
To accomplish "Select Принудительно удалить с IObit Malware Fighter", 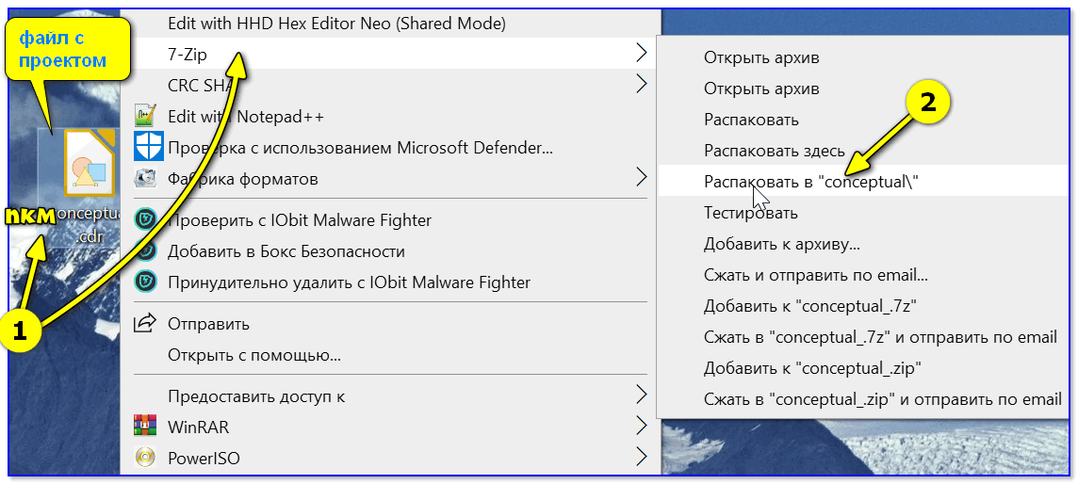I will click(350, 282).
